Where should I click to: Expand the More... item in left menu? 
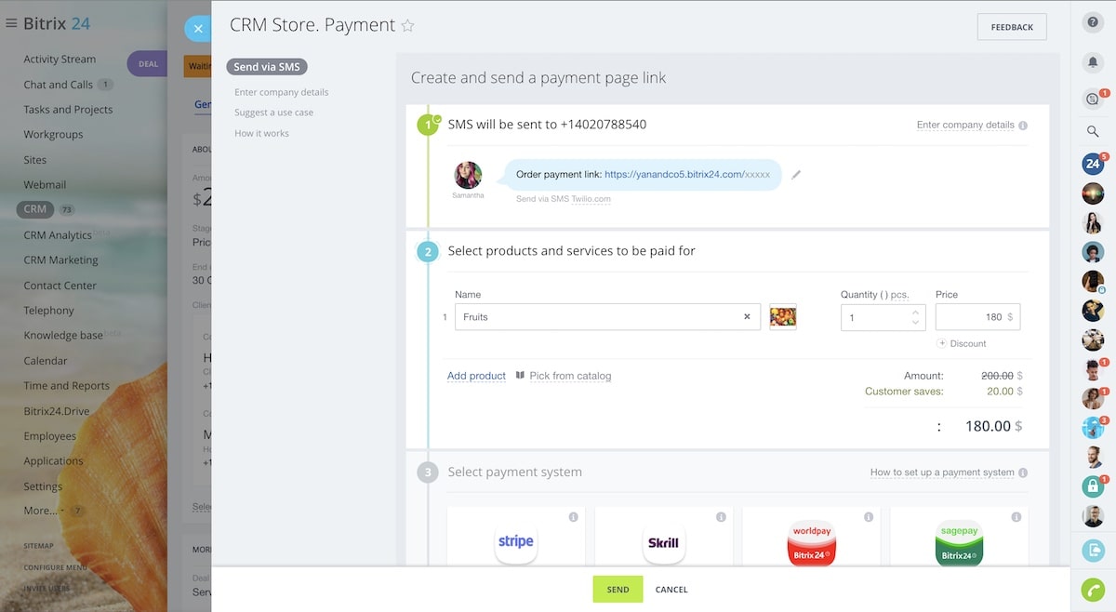pyautogui.click(x=41, y=511)
